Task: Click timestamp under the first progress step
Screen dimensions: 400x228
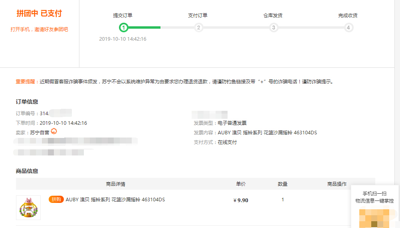Action: coord(123,39)
